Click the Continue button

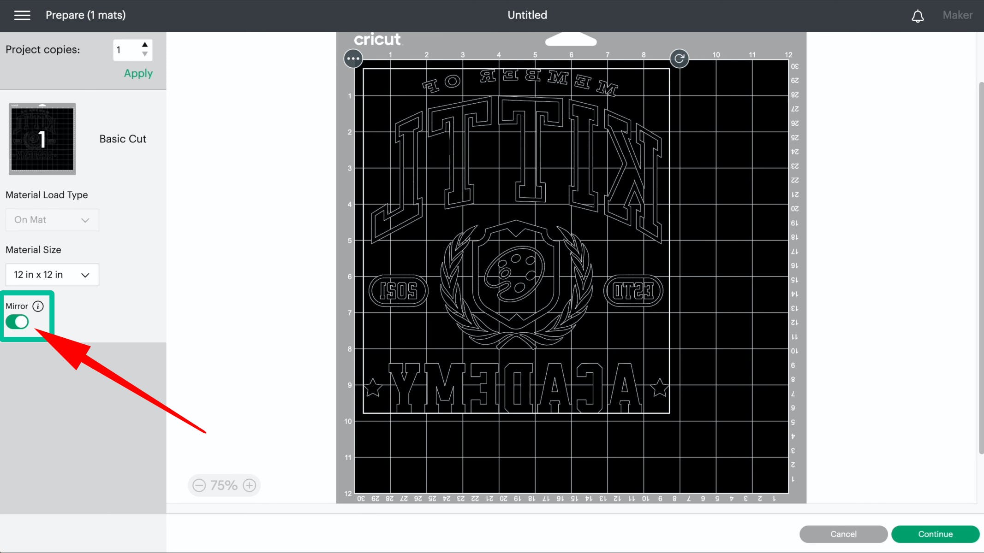935,534
